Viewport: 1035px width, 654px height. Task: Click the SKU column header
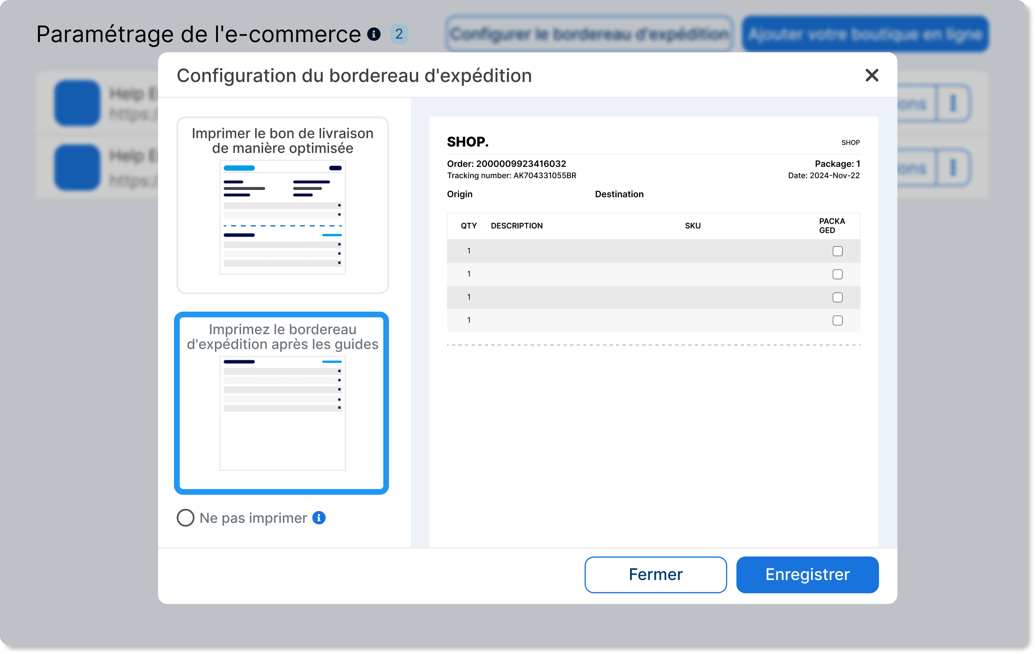click(692, 226)
